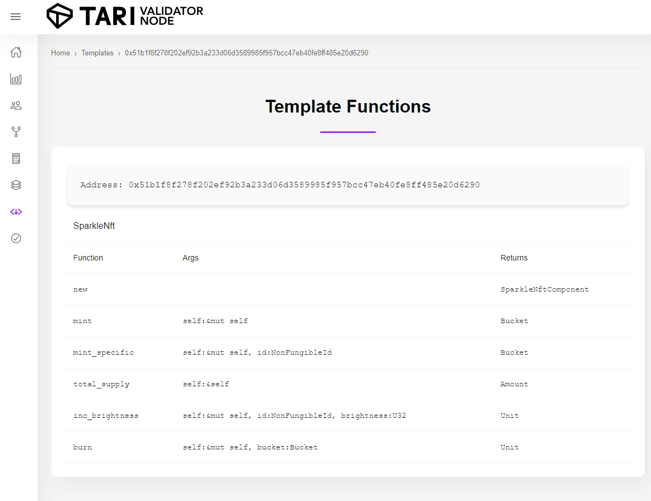Click the stacked layers blocks icon

pyautogui.click(x=16, y=185)
